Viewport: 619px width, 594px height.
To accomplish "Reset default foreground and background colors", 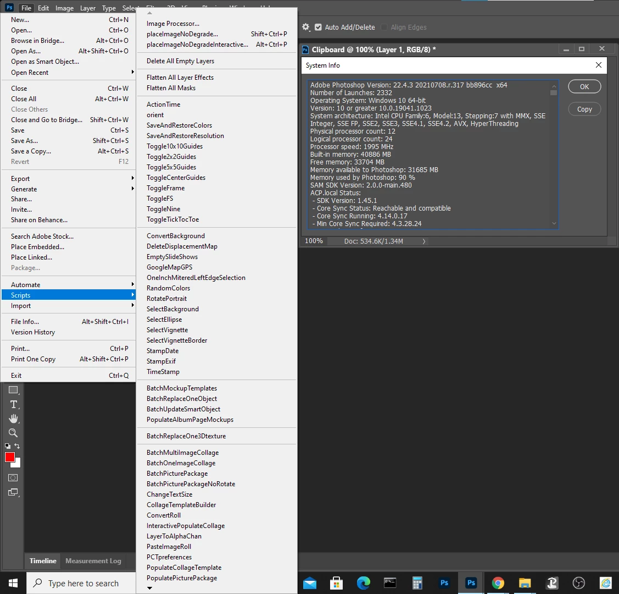I will click(x=8, y=446).
